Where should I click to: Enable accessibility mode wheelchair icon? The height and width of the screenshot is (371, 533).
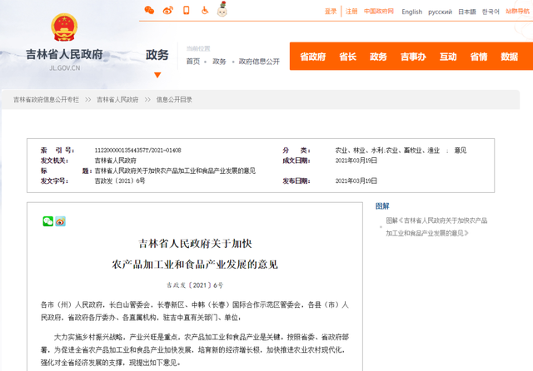pyautogui.click(x=205, y=10)
